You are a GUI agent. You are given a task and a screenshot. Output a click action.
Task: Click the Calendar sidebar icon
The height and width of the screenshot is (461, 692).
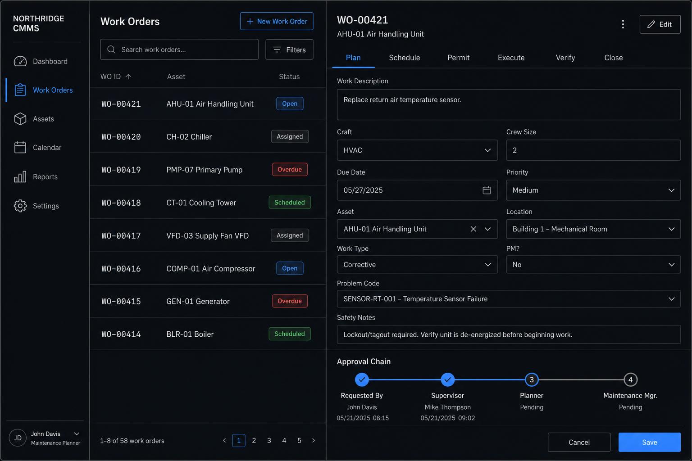(20, 148)
